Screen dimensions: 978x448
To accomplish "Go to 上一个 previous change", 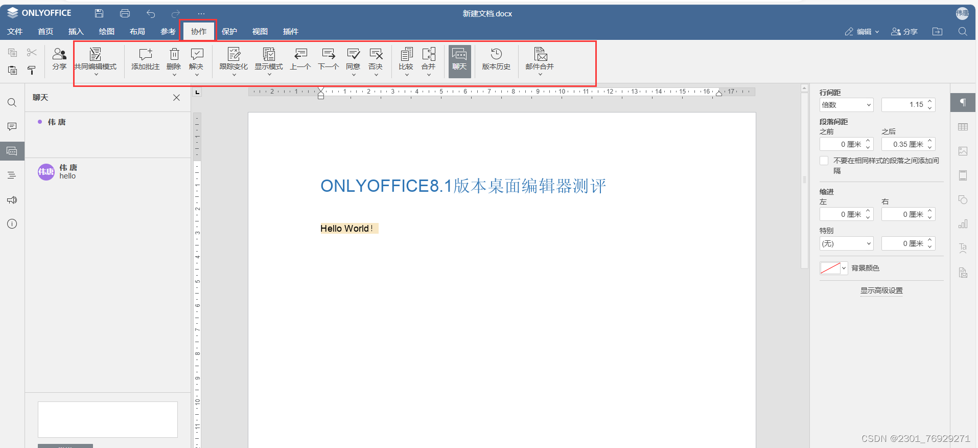I will click(x=300, y=59).
